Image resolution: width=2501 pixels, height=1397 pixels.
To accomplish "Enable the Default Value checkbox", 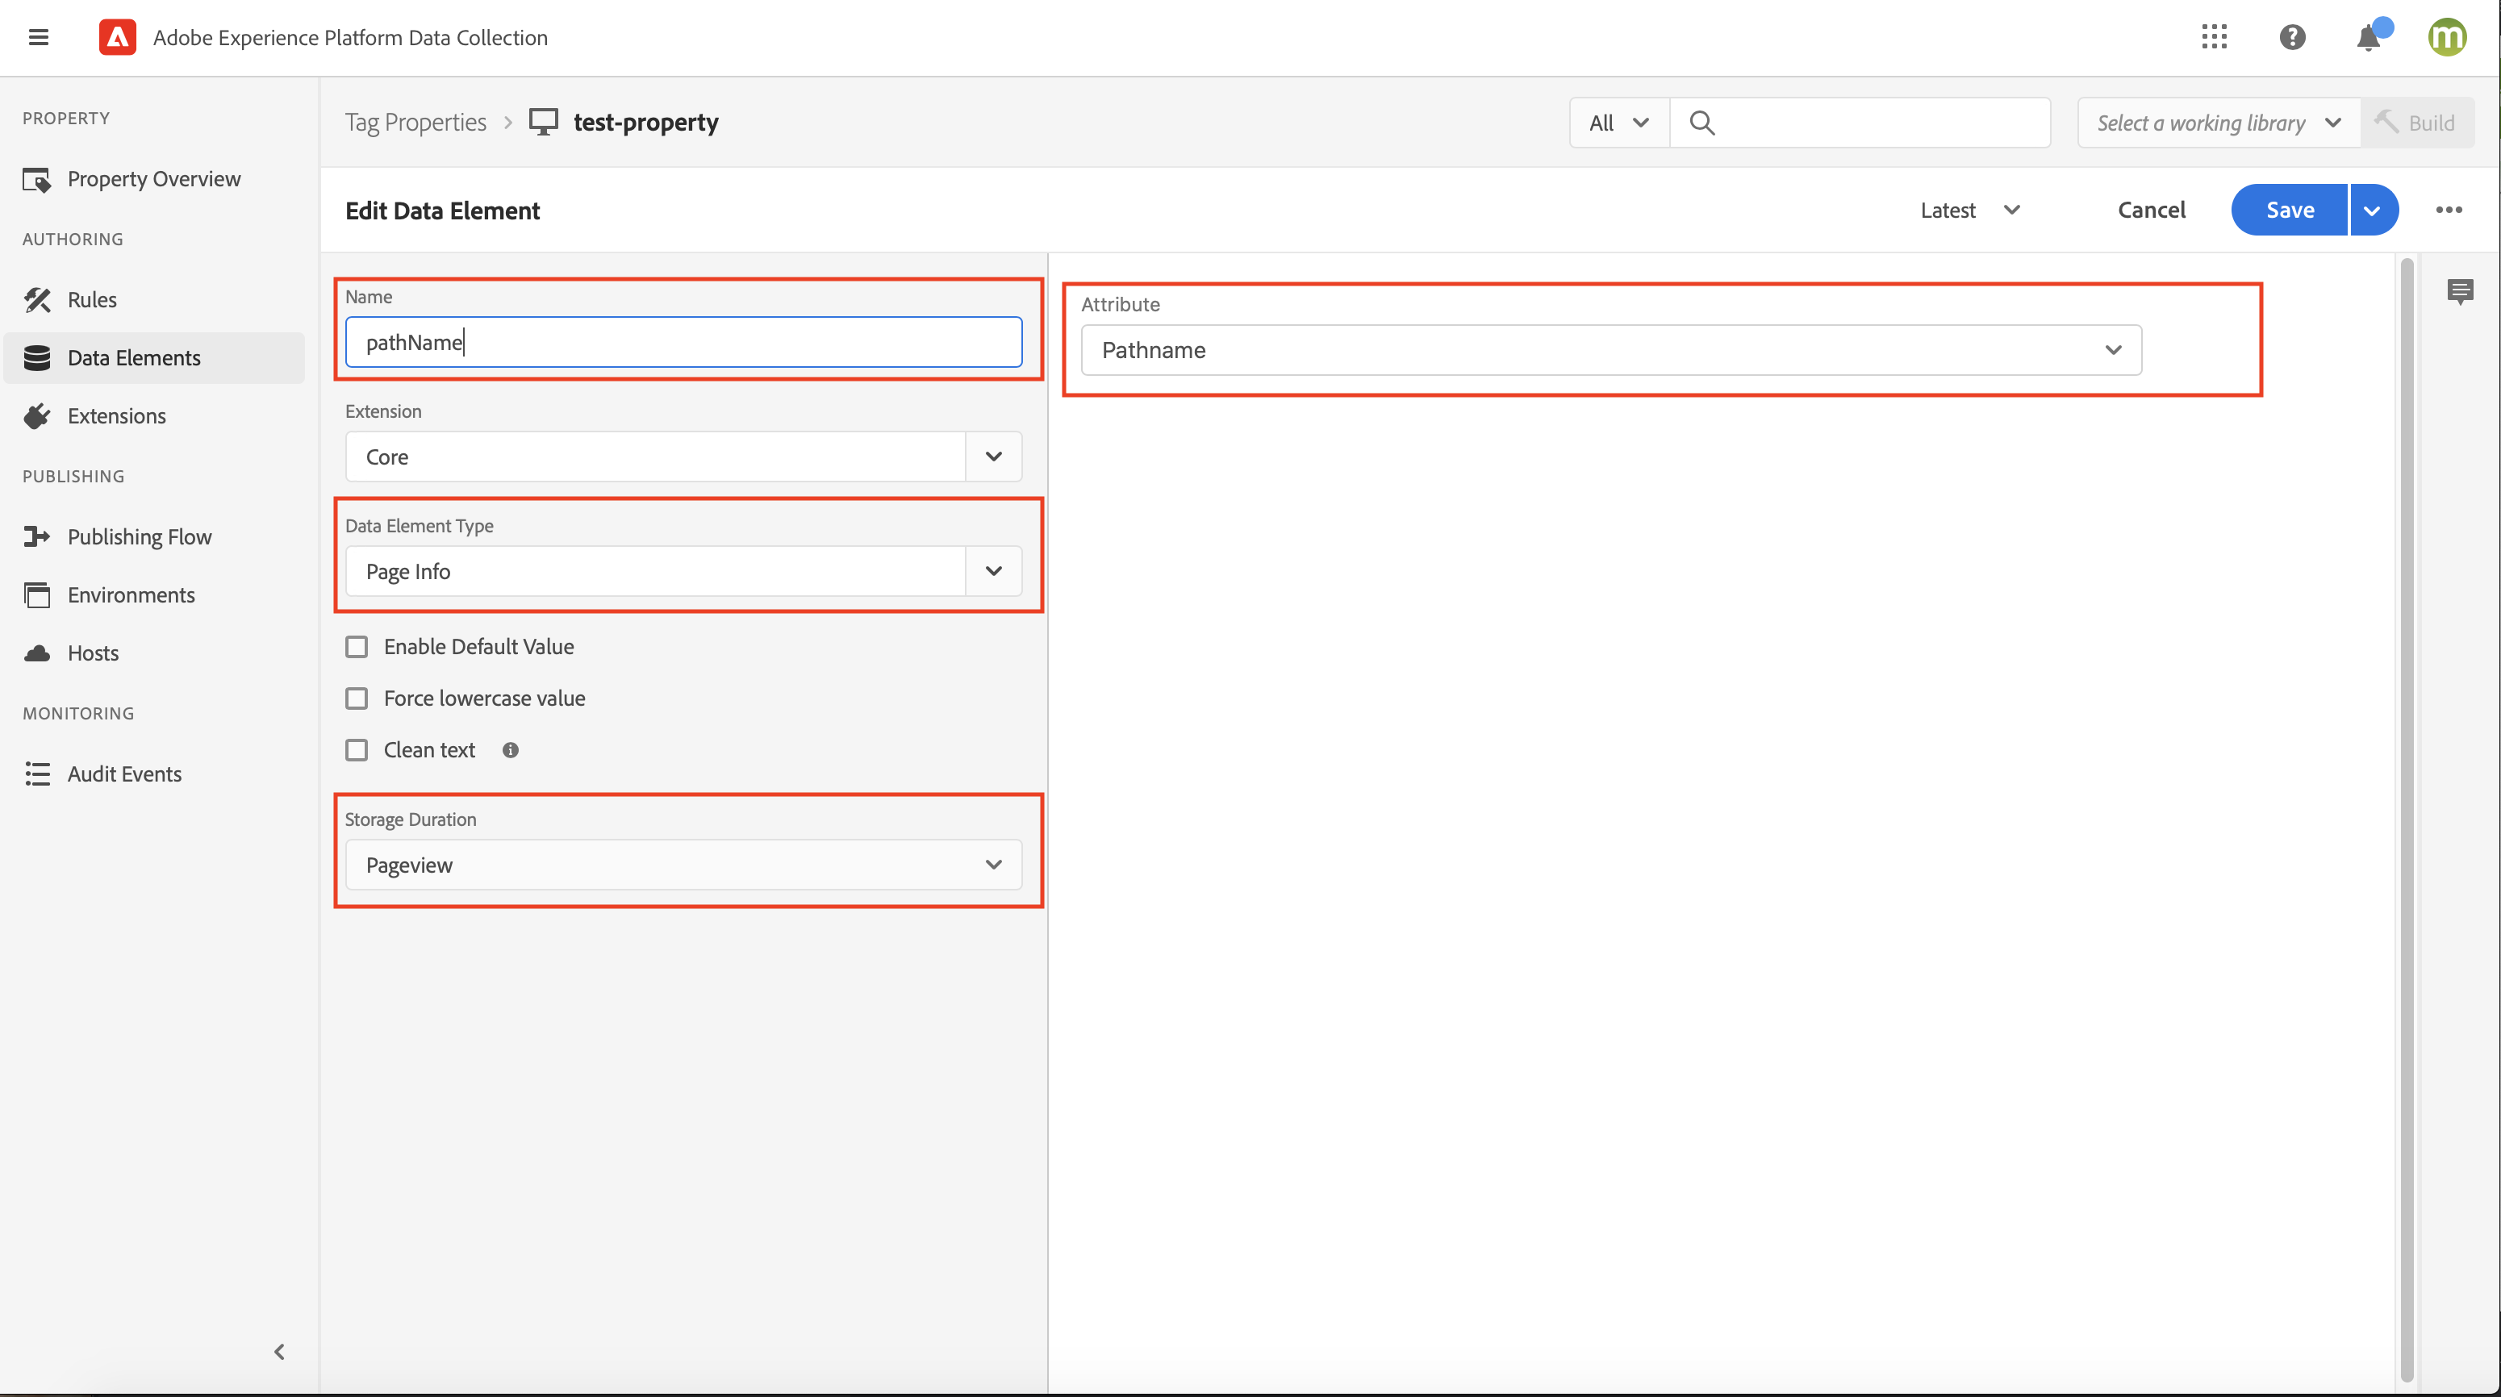I will [x=356, y=646].
